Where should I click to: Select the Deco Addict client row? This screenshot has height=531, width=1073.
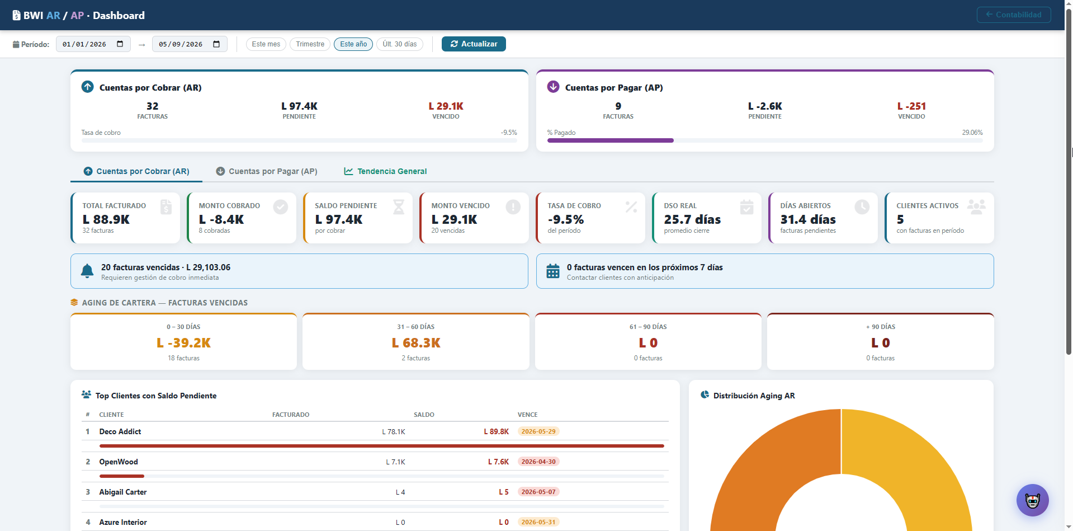pos(375,431)
